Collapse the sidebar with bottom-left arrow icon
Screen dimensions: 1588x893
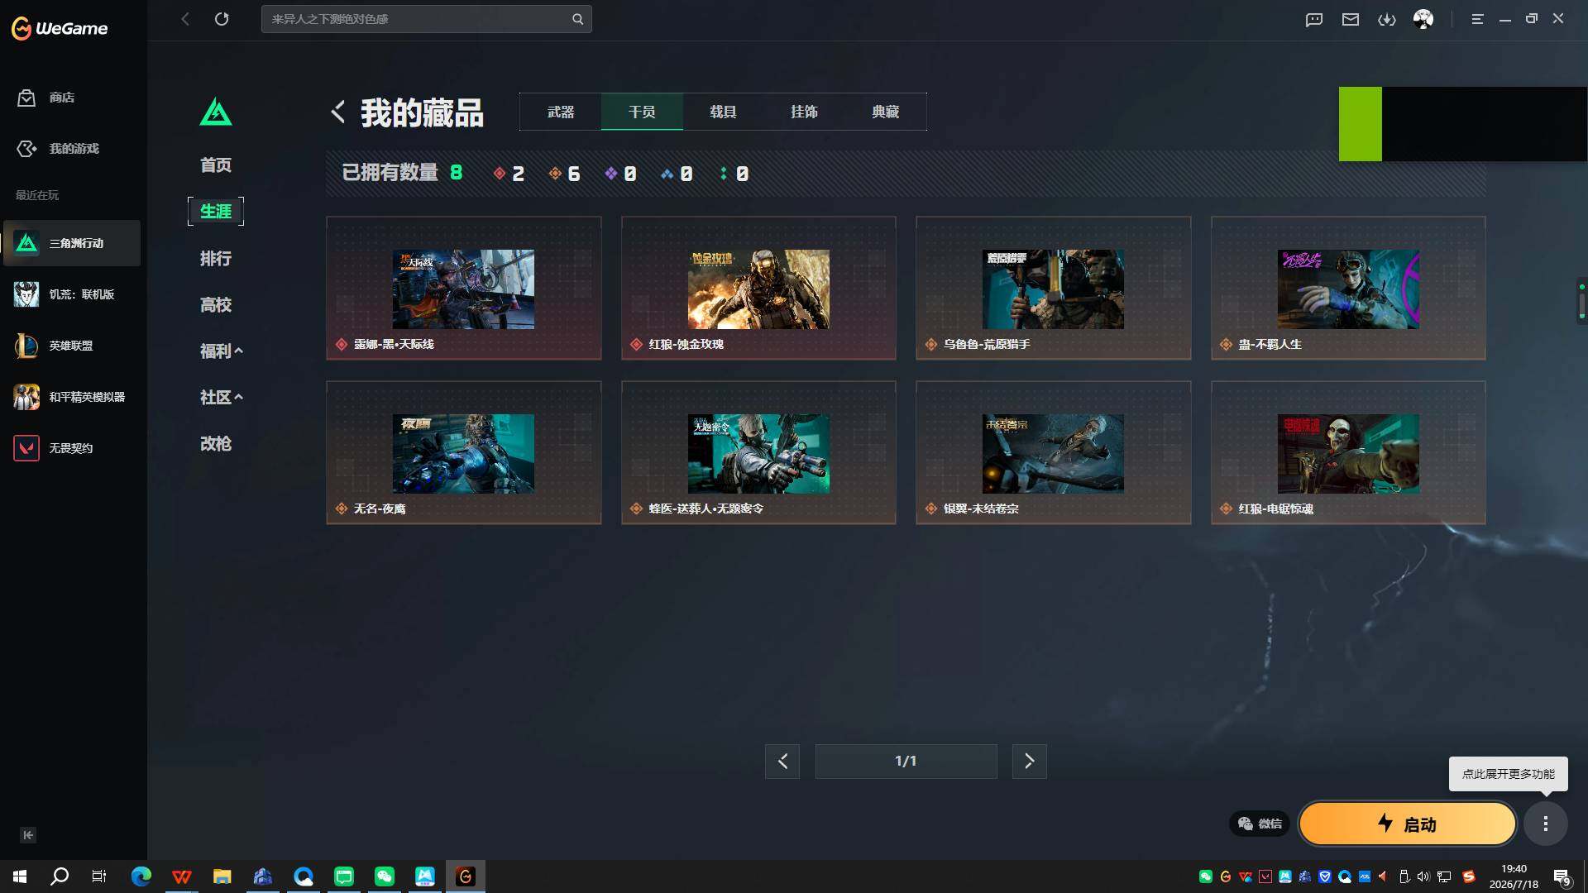point(28,835)
